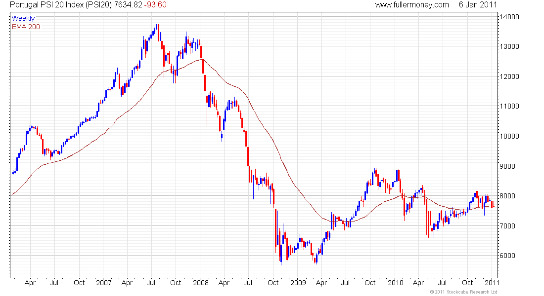Select the index value 7634.82

click(x=129, y=4)
